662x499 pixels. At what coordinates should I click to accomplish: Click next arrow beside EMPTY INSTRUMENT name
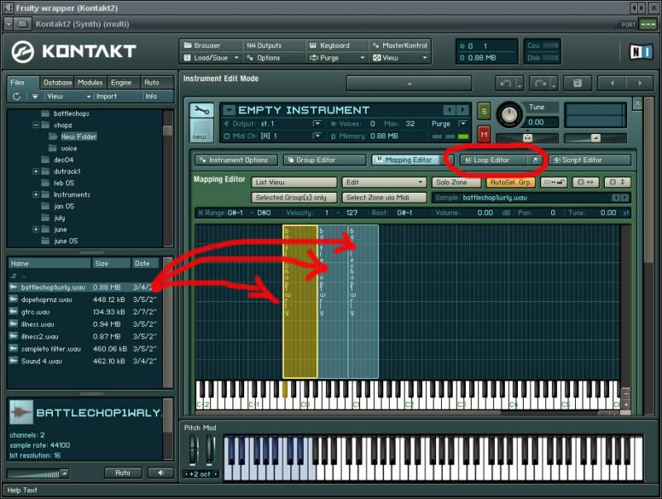pos(463,110)
